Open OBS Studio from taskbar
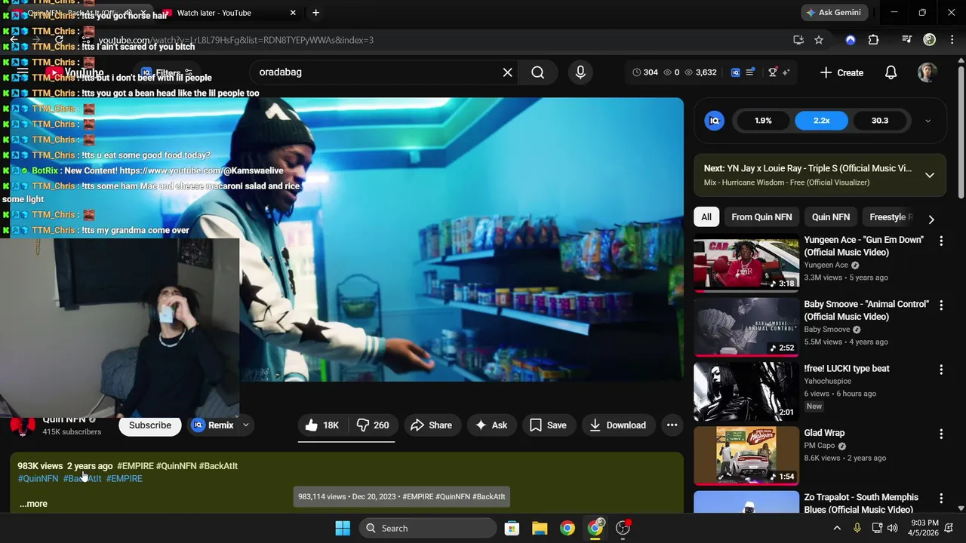Image resolution: width=966 pixels, height=543 pixels. [623, 528]
